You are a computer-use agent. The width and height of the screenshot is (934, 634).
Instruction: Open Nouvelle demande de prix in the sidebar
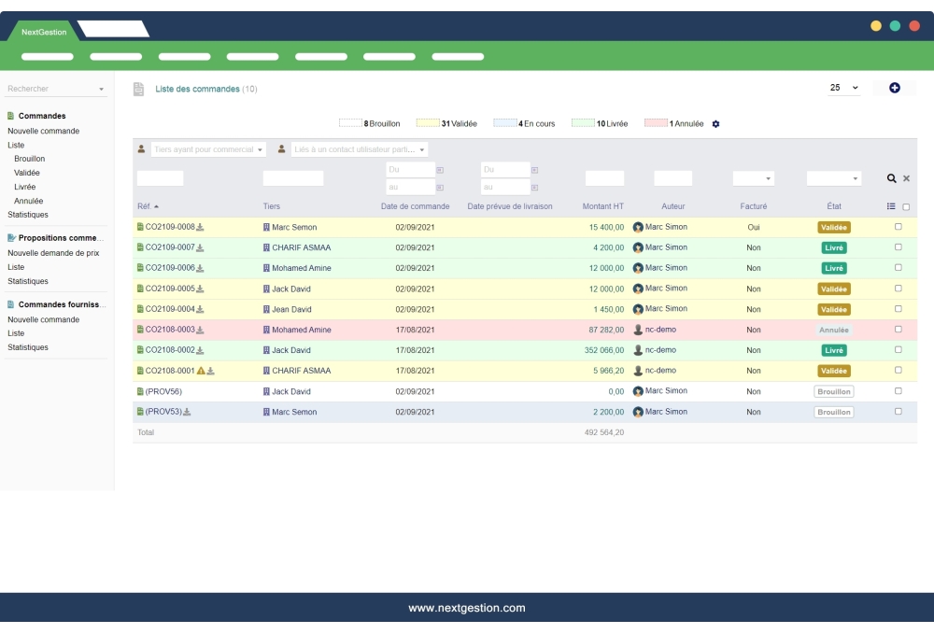pos(51,253)
